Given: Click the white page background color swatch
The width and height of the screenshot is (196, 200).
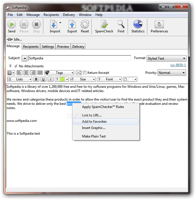Looking at the screenshot, I should [130, 79].
